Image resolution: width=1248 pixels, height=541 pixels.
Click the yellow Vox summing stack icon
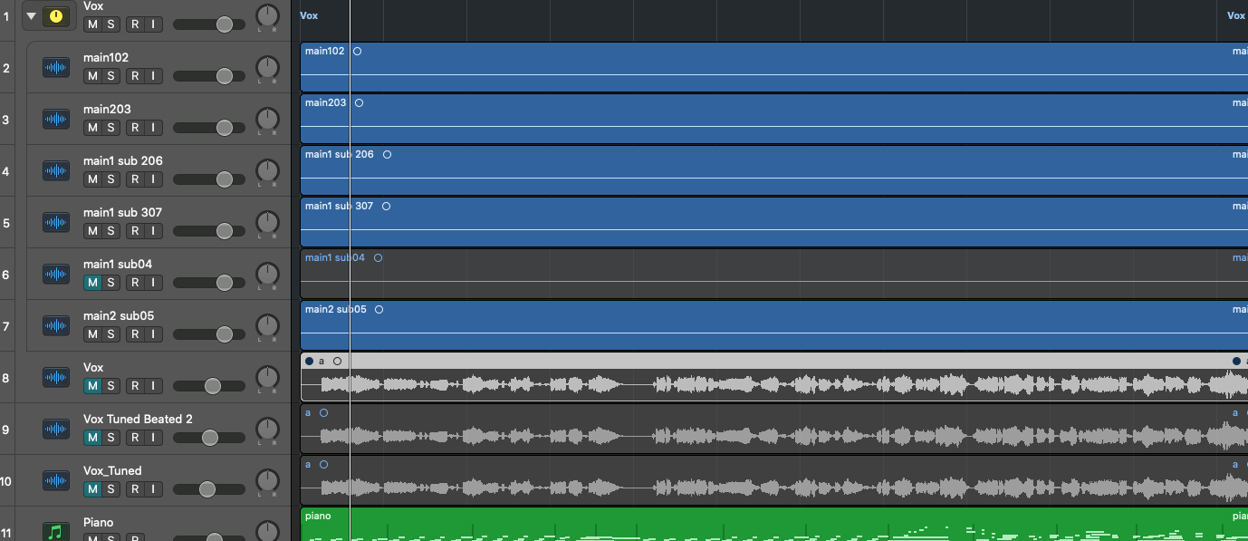[x=56, y=15]
